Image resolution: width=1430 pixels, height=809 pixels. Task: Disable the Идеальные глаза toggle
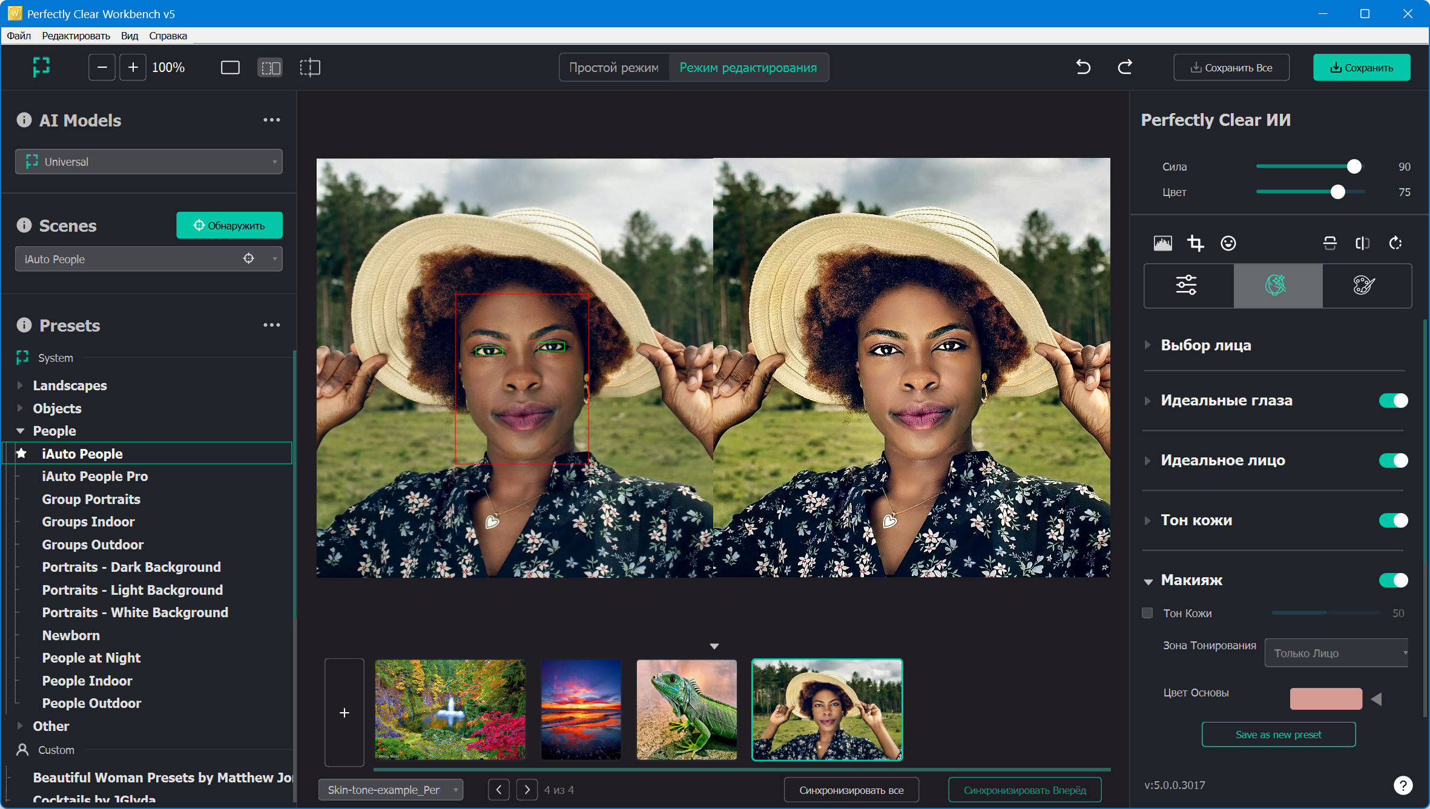(x=1392, y=401)
